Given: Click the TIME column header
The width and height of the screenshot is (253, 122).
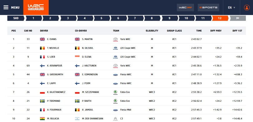Looking at the screenshot, I should (x=199, y=31).
